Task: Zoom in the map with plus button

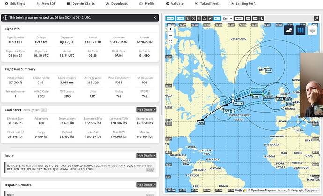Action: [x=170, y=29]
